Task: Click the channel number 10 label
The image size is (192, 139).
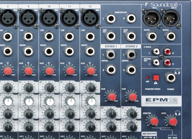Action: click(49, 7)
